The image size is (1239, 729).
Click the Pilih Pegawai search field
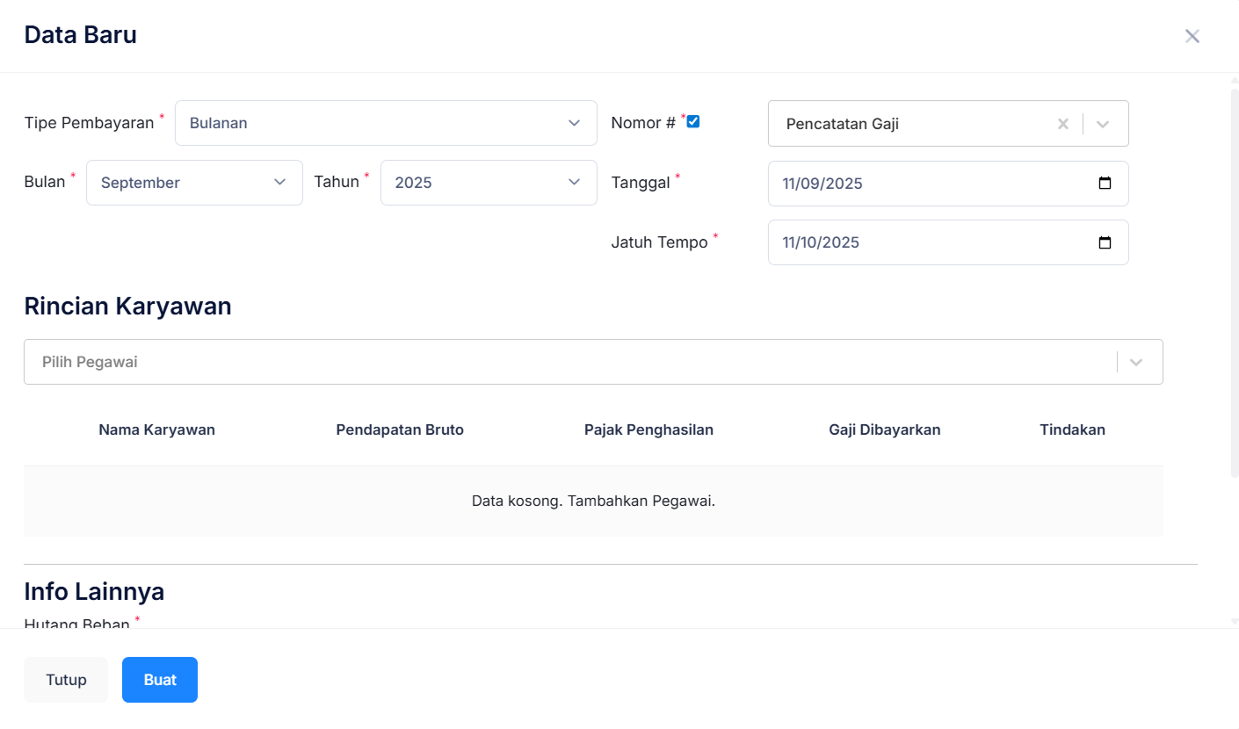(x=562, y=362)
